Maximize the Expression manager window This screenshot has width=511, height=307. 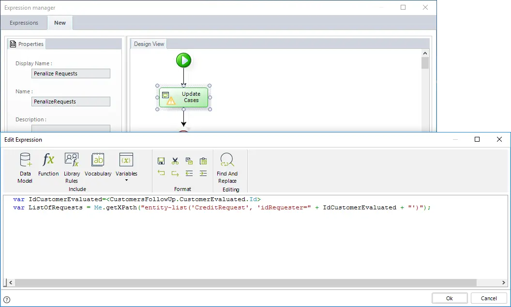(403, 7)
